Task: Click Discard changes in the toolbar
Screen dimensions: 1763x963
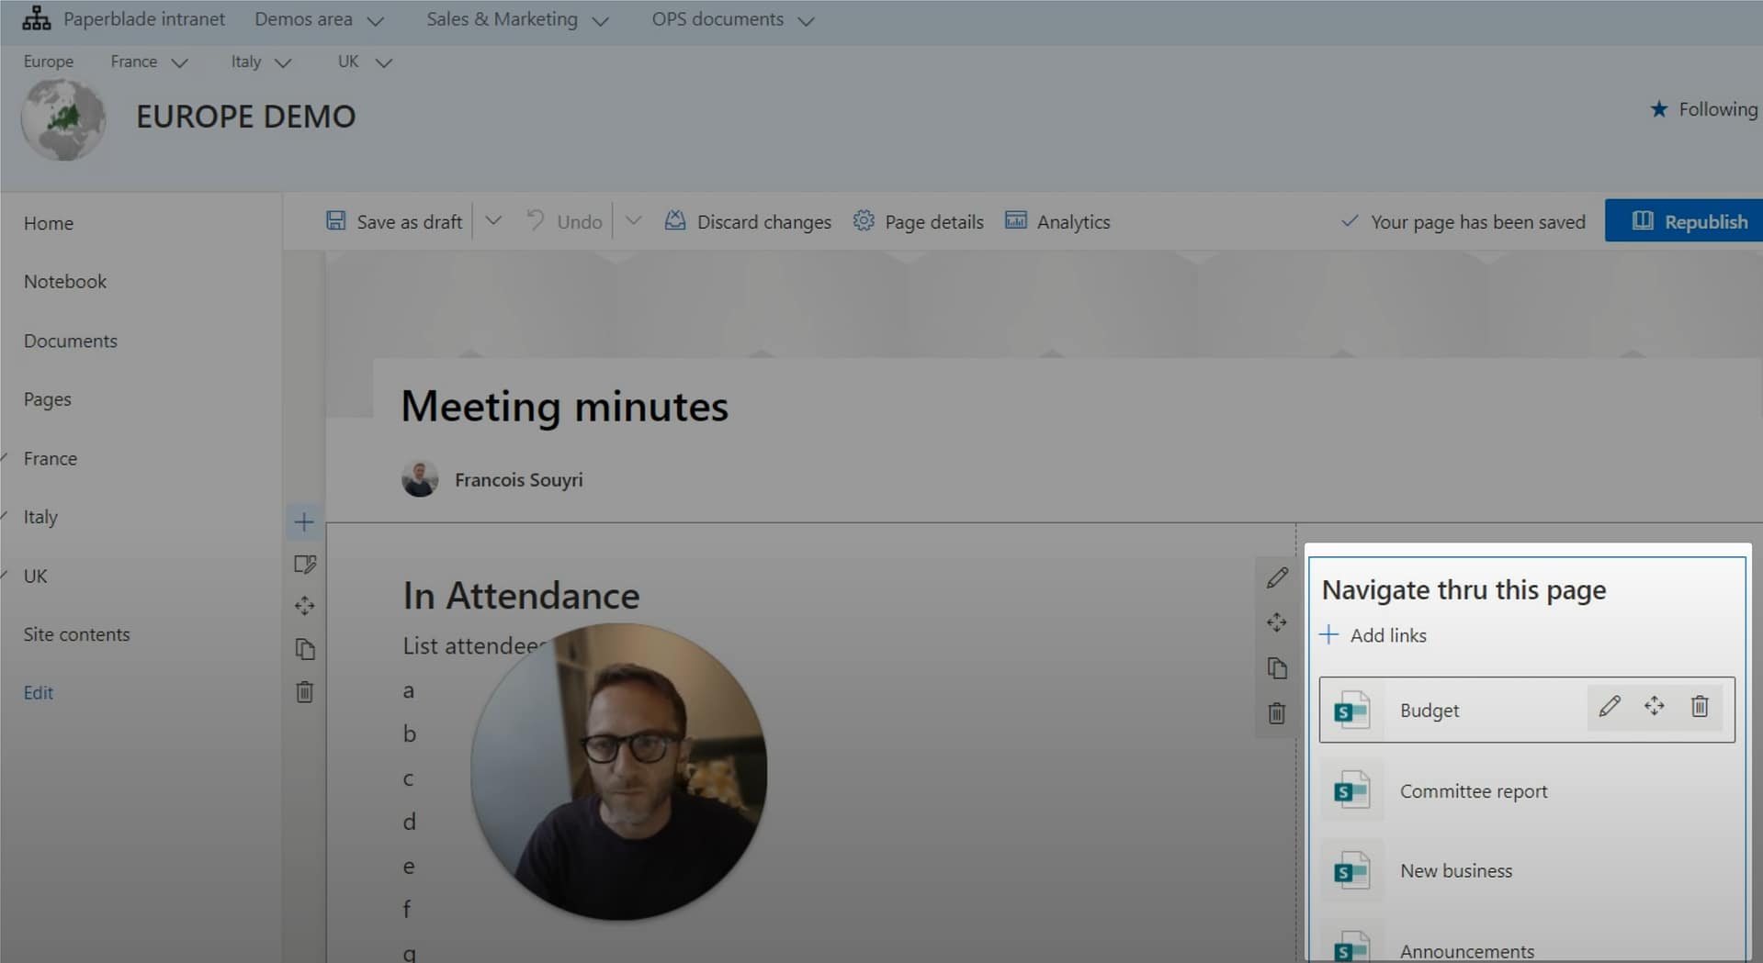Action: [748, 222]
